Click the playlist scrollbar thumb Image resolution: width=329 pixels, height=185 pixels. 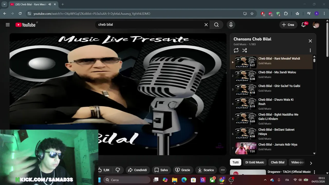pos(314,60)
